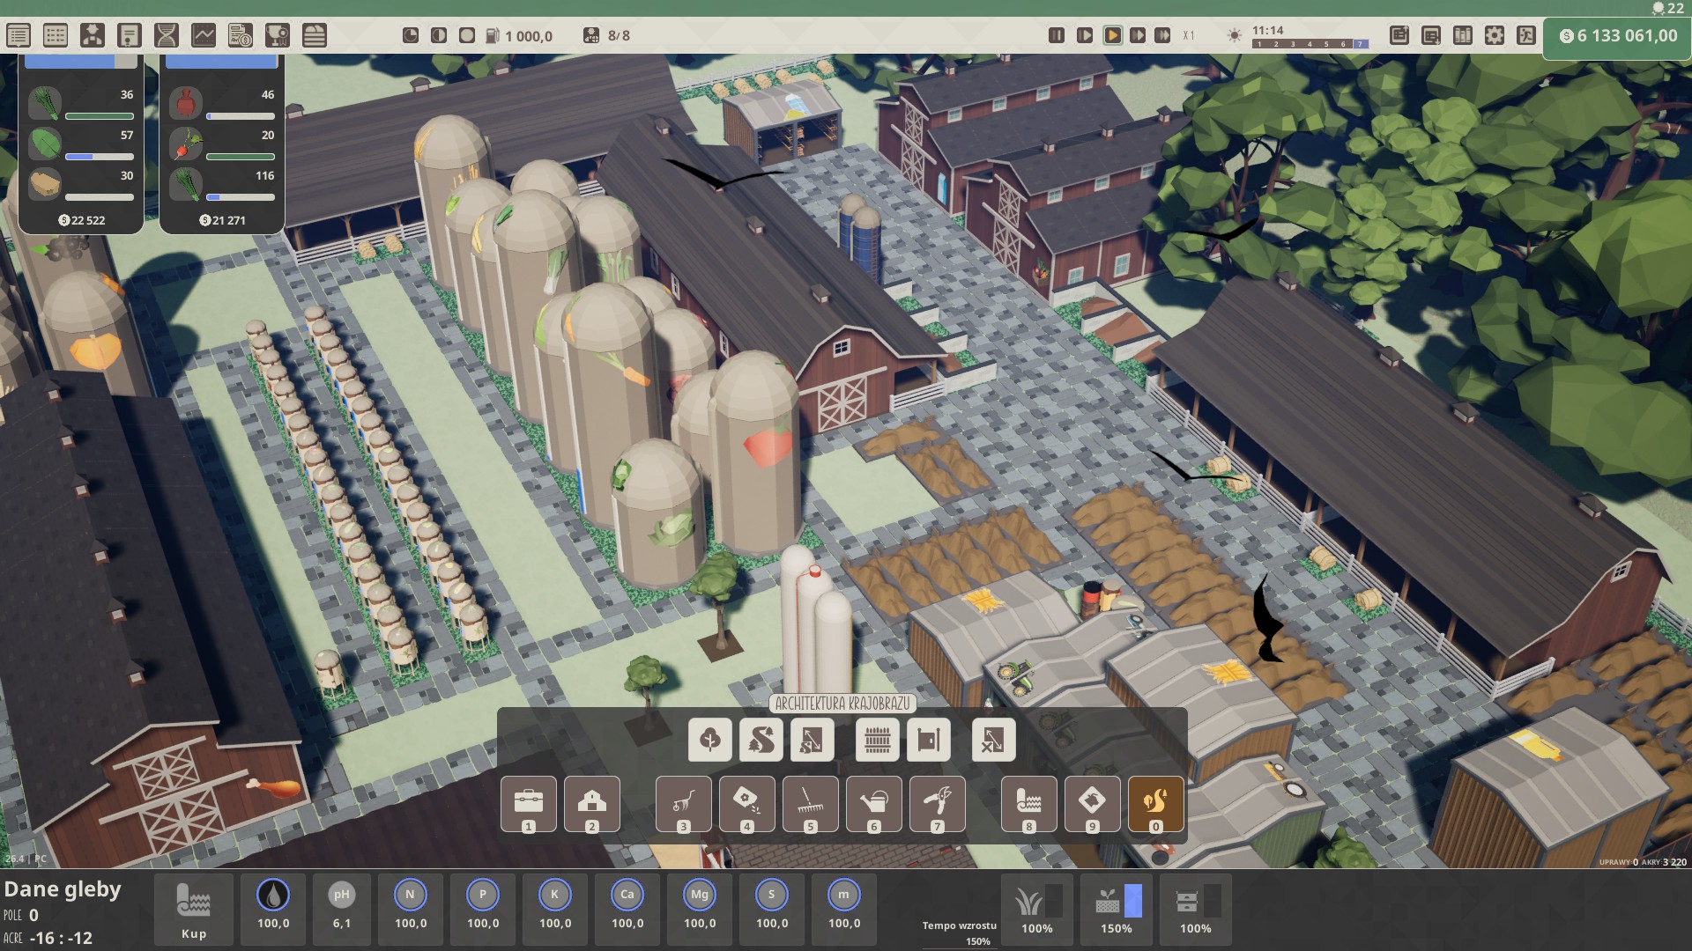Open the statistics chart menu
This screenshot has width=1692, height=951.
point(203,35)
